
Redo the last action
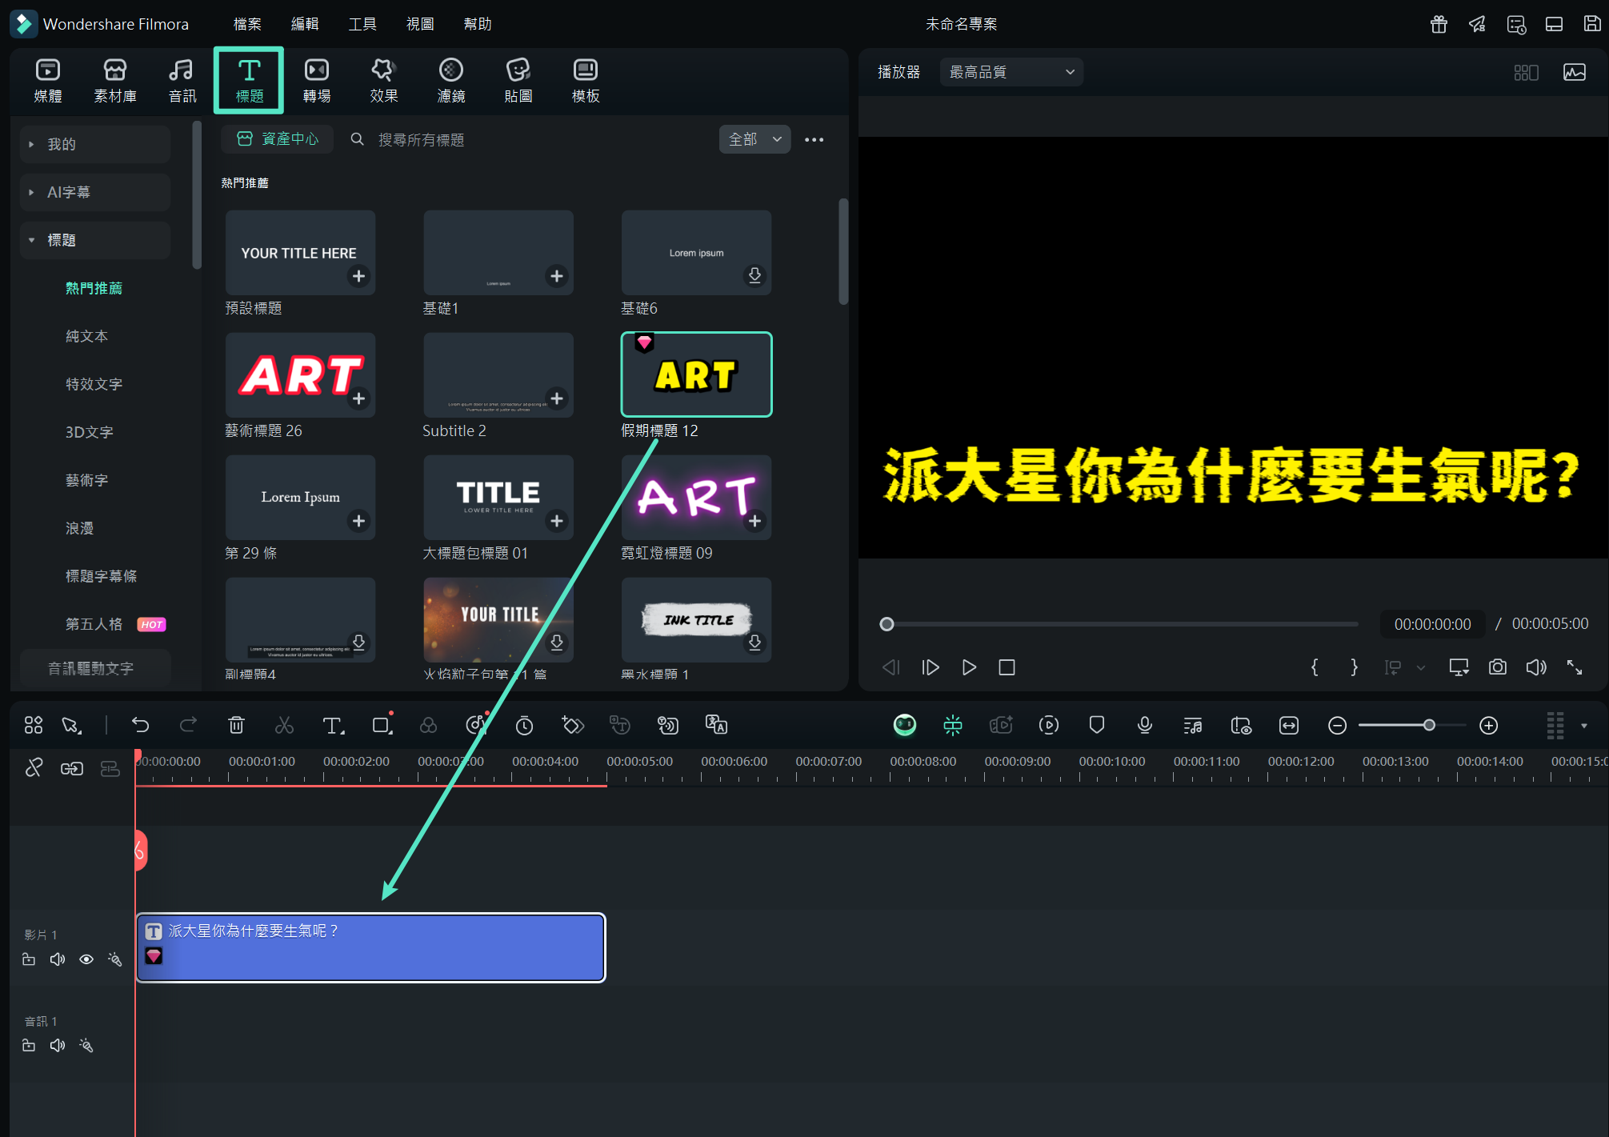click(188, 725)
